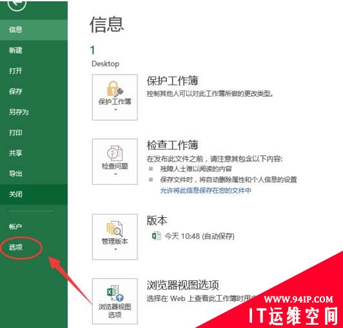Choose 打开 in the sidebar

[x=34, y=71]
